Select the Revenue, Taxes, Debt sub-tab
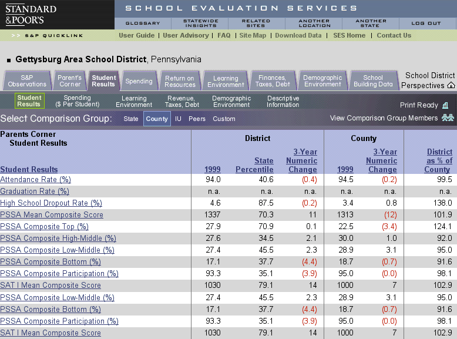This screenshot has width=457, height=339. click(183, 102)
